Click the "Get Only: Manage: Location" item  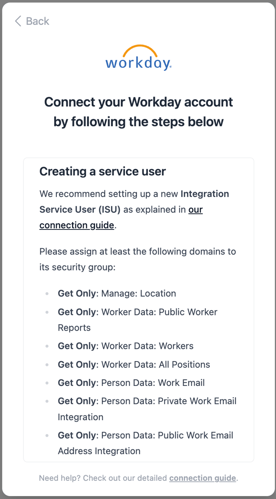(x=117, y=293)
